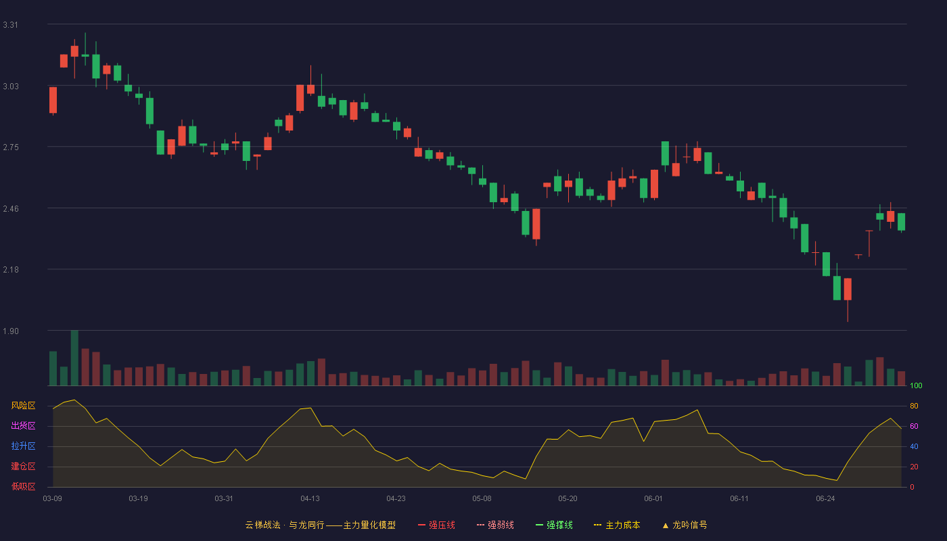The width and height of the screenshot is (947, 541).
Task: Click the 03-19 date label
Action: [x=138, y=498]
